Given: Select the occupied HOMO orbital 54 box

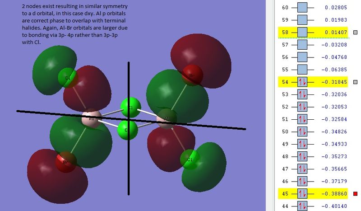Looking at the screenshot, I should coord(302,82).
